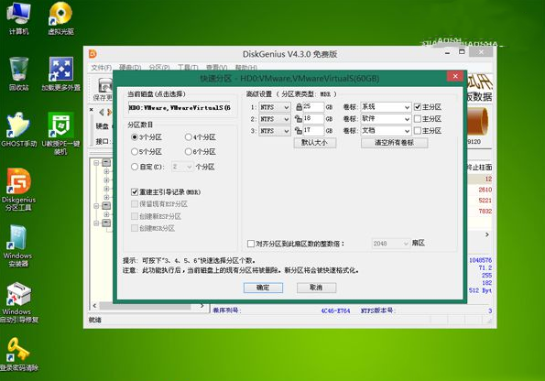Open the 系统 volume label dropdown
This screenshot has width=545, height=381.
(x=386, y=107)
